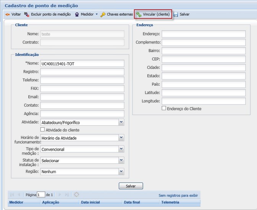Open the Horário de funcionamento dropdown
The image size is (257, 210).
click(x=121, y=138)
